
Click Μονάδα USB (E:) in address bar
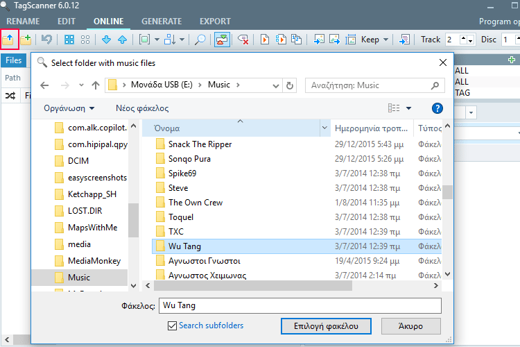coord(162,85)
